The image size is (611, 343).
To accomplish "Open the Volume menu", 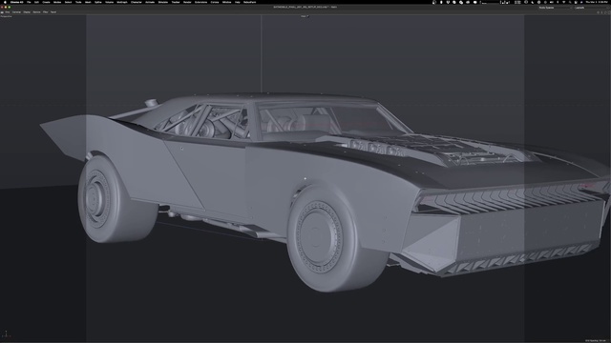I will click(x=110, y=2).
